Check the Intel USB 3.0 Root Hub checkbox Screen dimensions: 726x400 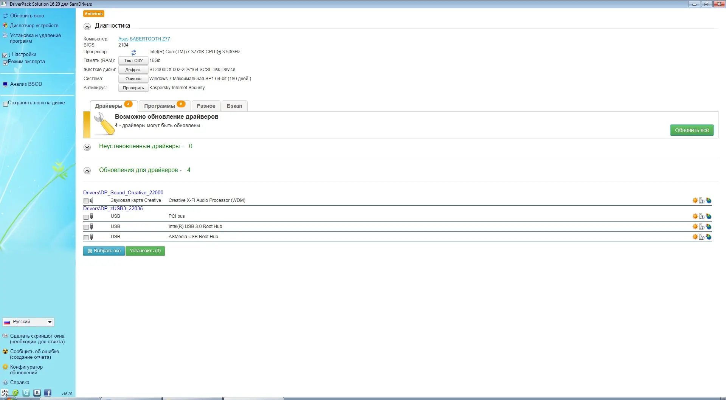click(x=86, y=227)
